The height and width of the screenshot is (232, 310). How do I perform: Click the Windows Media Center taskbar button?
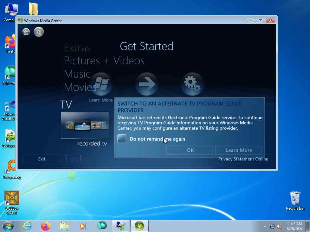(139, 226)
